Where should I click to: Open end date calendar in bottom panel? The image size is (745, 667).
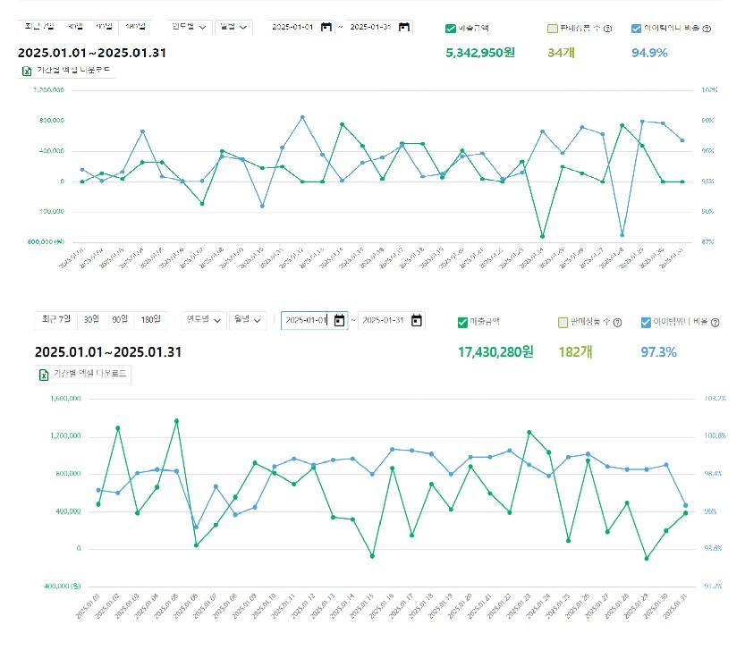pos(416,321)
